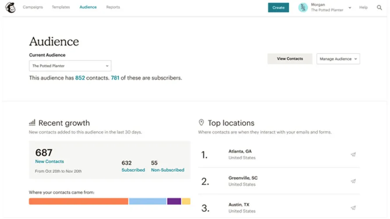Open the Manage Audience dropdown
Image resolution: width=390 pixels, height=219 pixels.
338,59
